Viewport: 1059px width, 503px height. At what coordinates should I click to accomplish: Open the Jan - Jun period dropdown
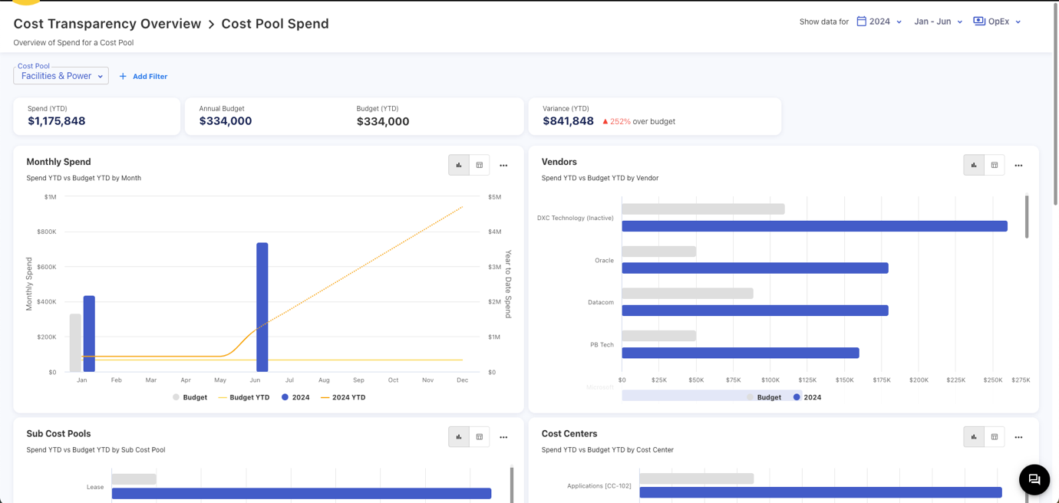click(x=938, y=21)
